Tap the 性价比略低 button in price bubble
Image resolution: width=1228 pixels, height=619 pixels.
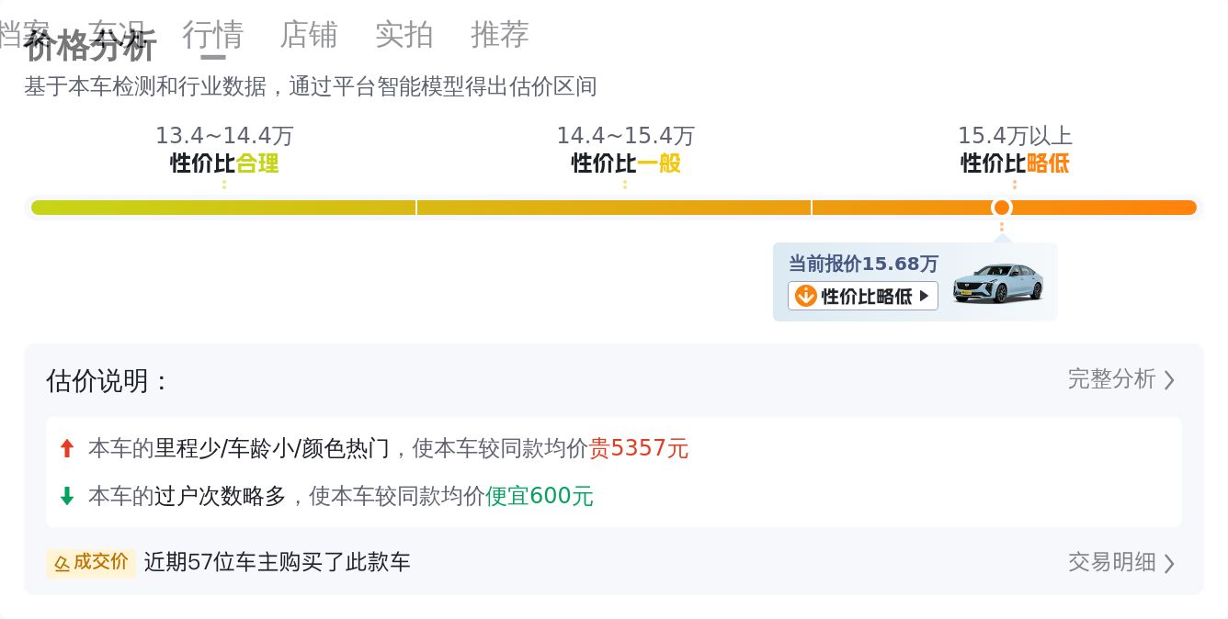(863, 296)
